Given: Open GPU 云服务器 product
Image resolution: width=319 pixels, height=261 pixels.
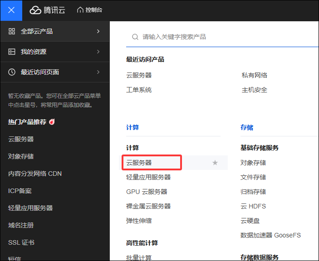Looking at the screenshot, I should point(147,192).
